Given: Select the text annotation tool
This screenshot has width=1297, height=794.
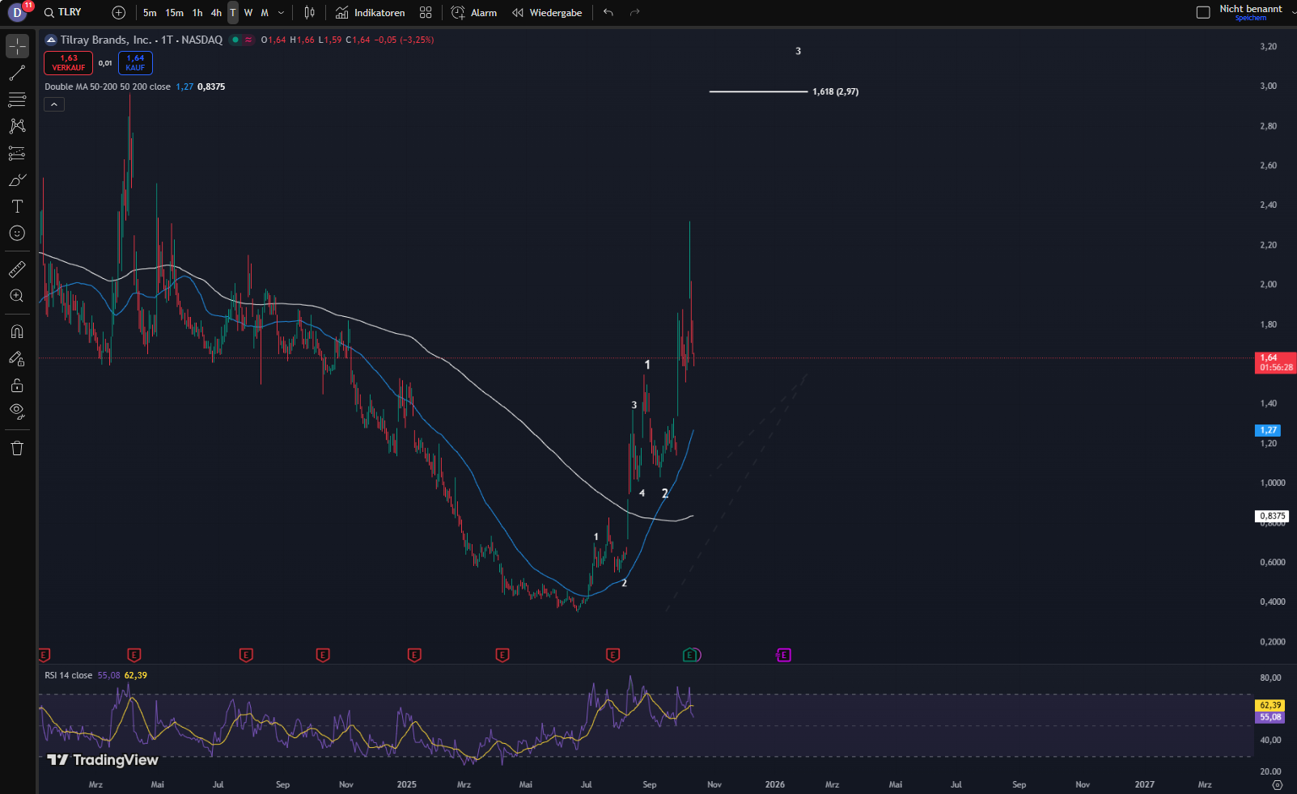Looking at the screenshot, I should pyautogui.click(x=17, y=206).
